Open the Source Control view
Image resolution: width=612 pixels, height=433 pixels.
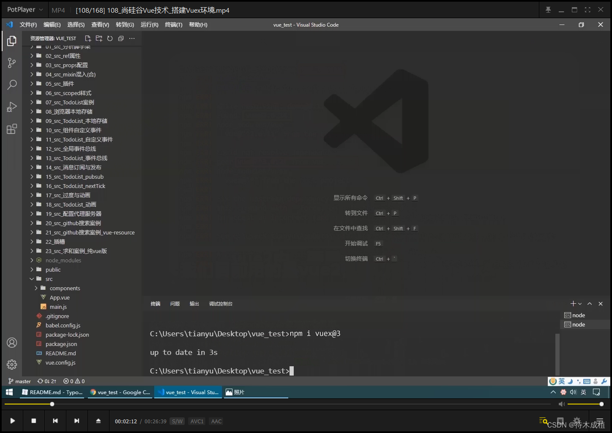[12, 63]
